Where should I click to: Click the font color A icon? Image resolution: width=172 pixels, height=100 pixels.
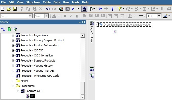pyautogui.click(x=54, y=16)
